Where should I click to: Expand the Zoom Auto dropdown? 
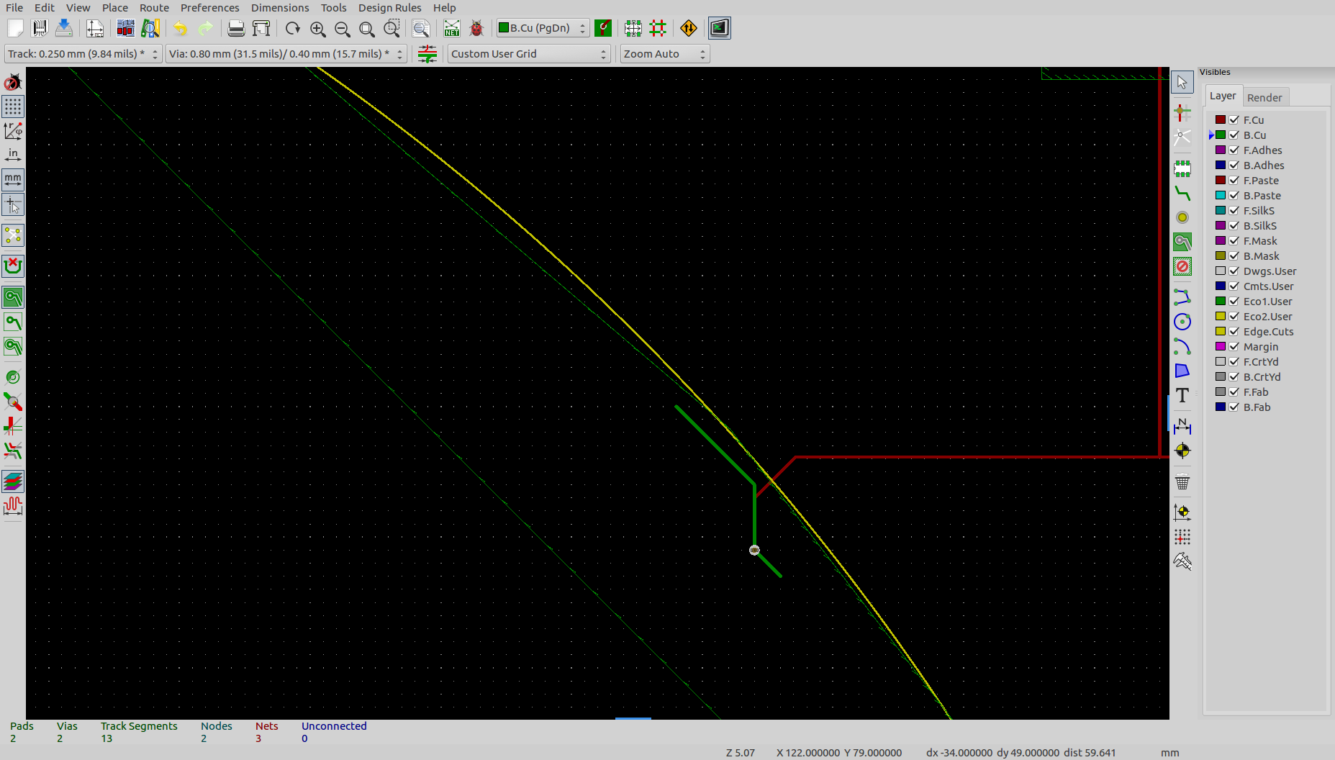point(664,54)
